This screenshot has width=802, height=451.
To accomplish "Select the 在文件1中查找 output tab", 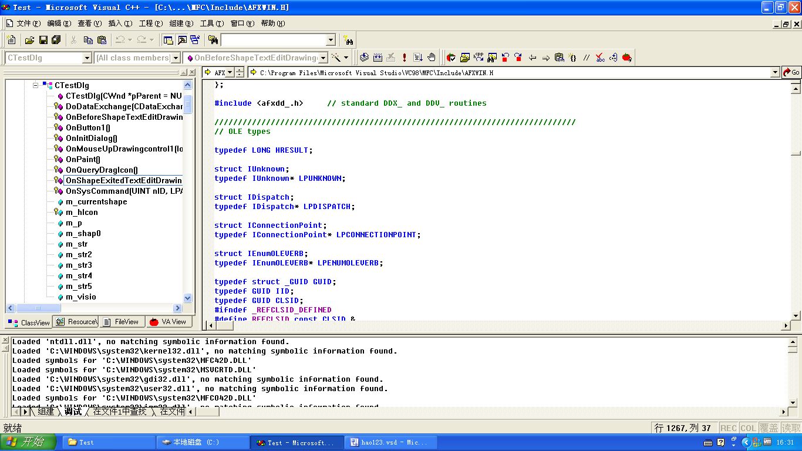I will coord(120,412).
